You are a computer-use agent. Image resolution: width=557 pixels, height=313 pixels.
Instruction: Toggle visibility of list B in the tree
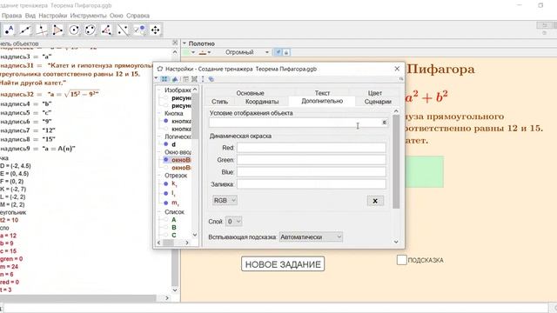[x=165, y=228]
